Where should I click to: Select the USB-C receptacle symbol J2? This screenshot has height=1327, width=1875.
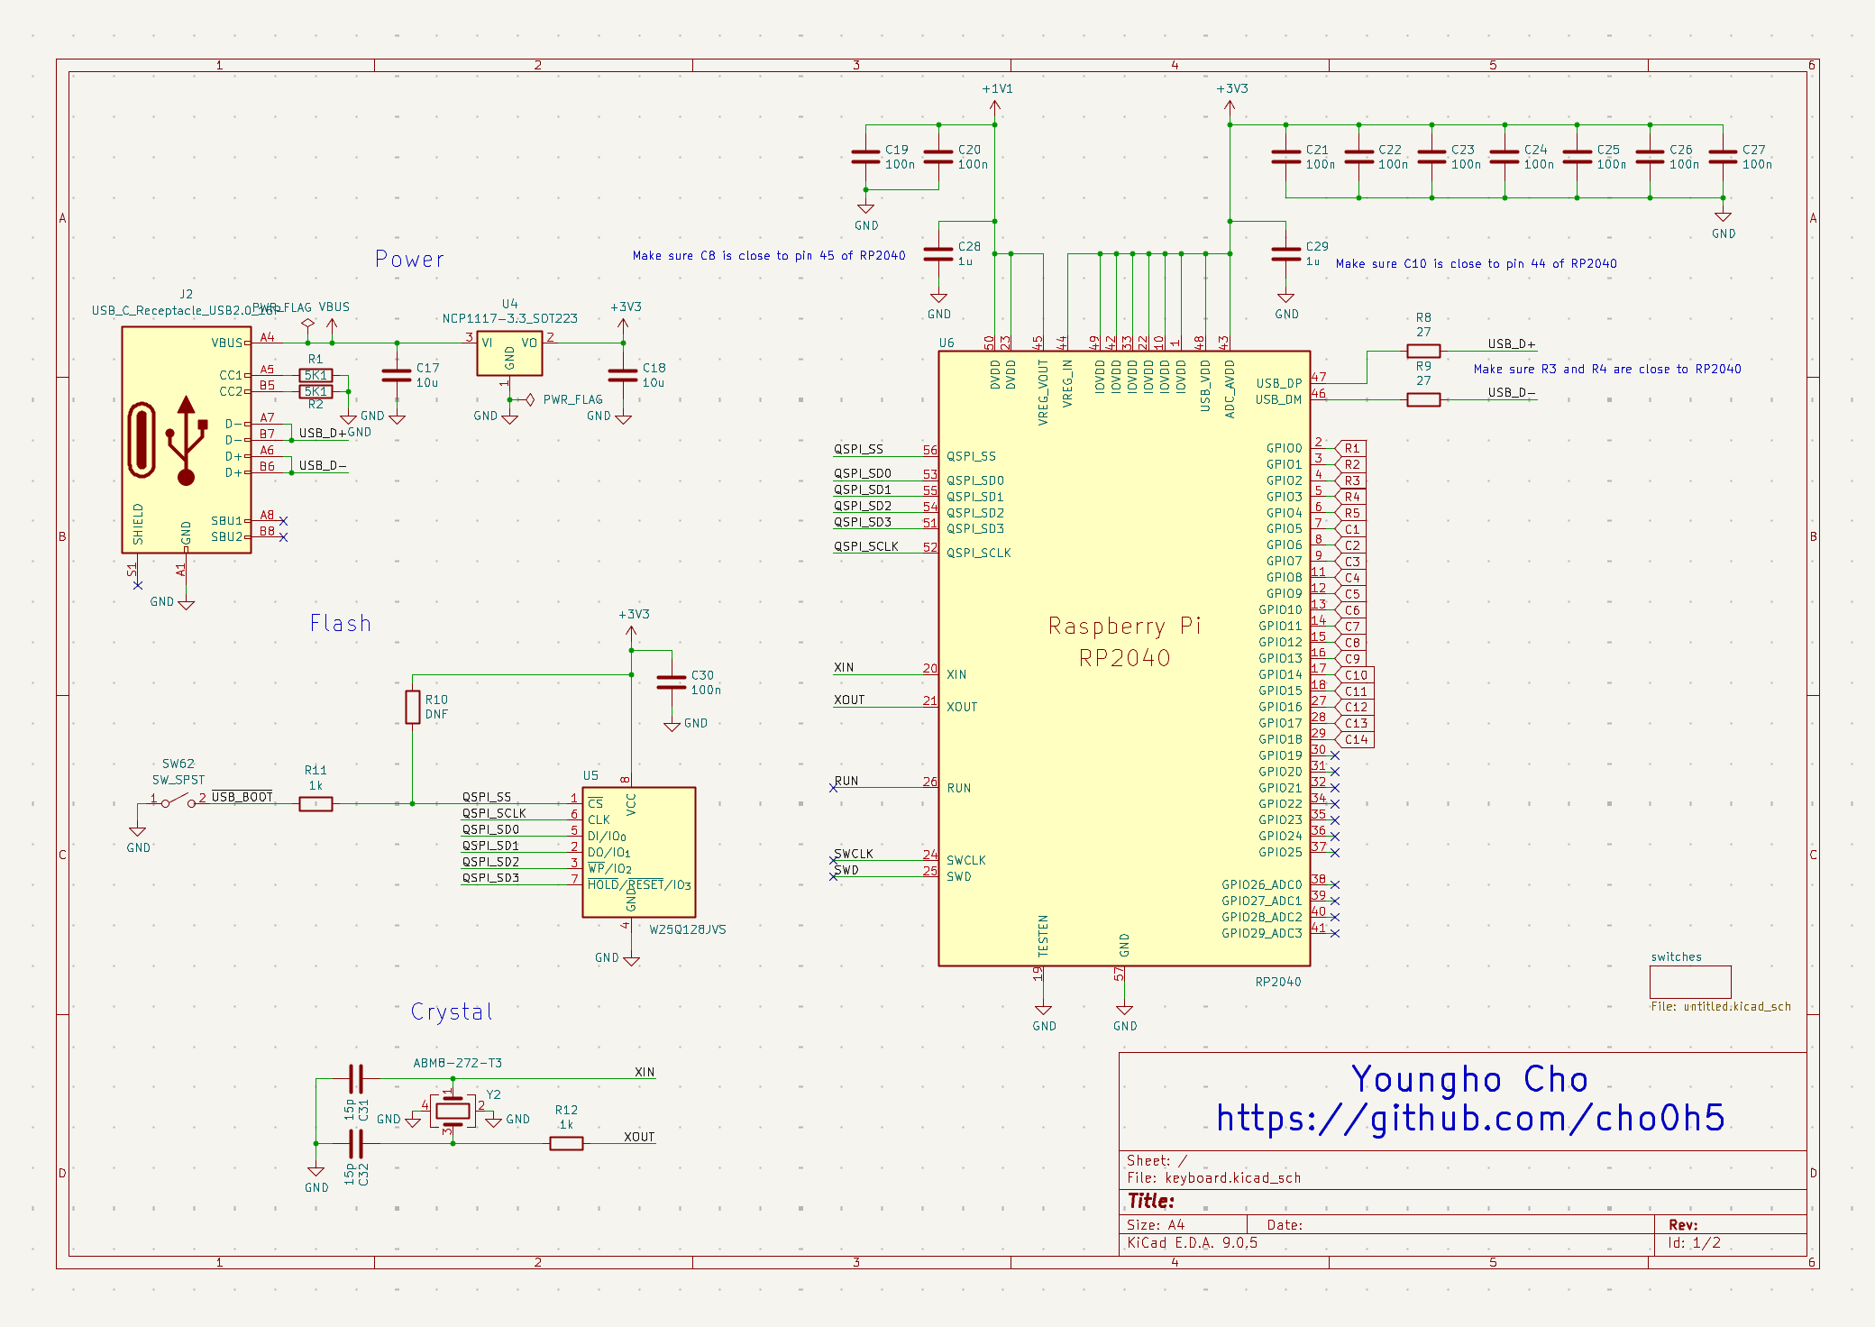(187, 440)
